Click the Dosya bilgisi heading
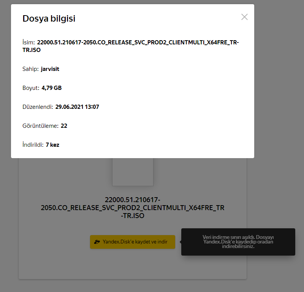This screenshot has height=292, width=304. 49,19
